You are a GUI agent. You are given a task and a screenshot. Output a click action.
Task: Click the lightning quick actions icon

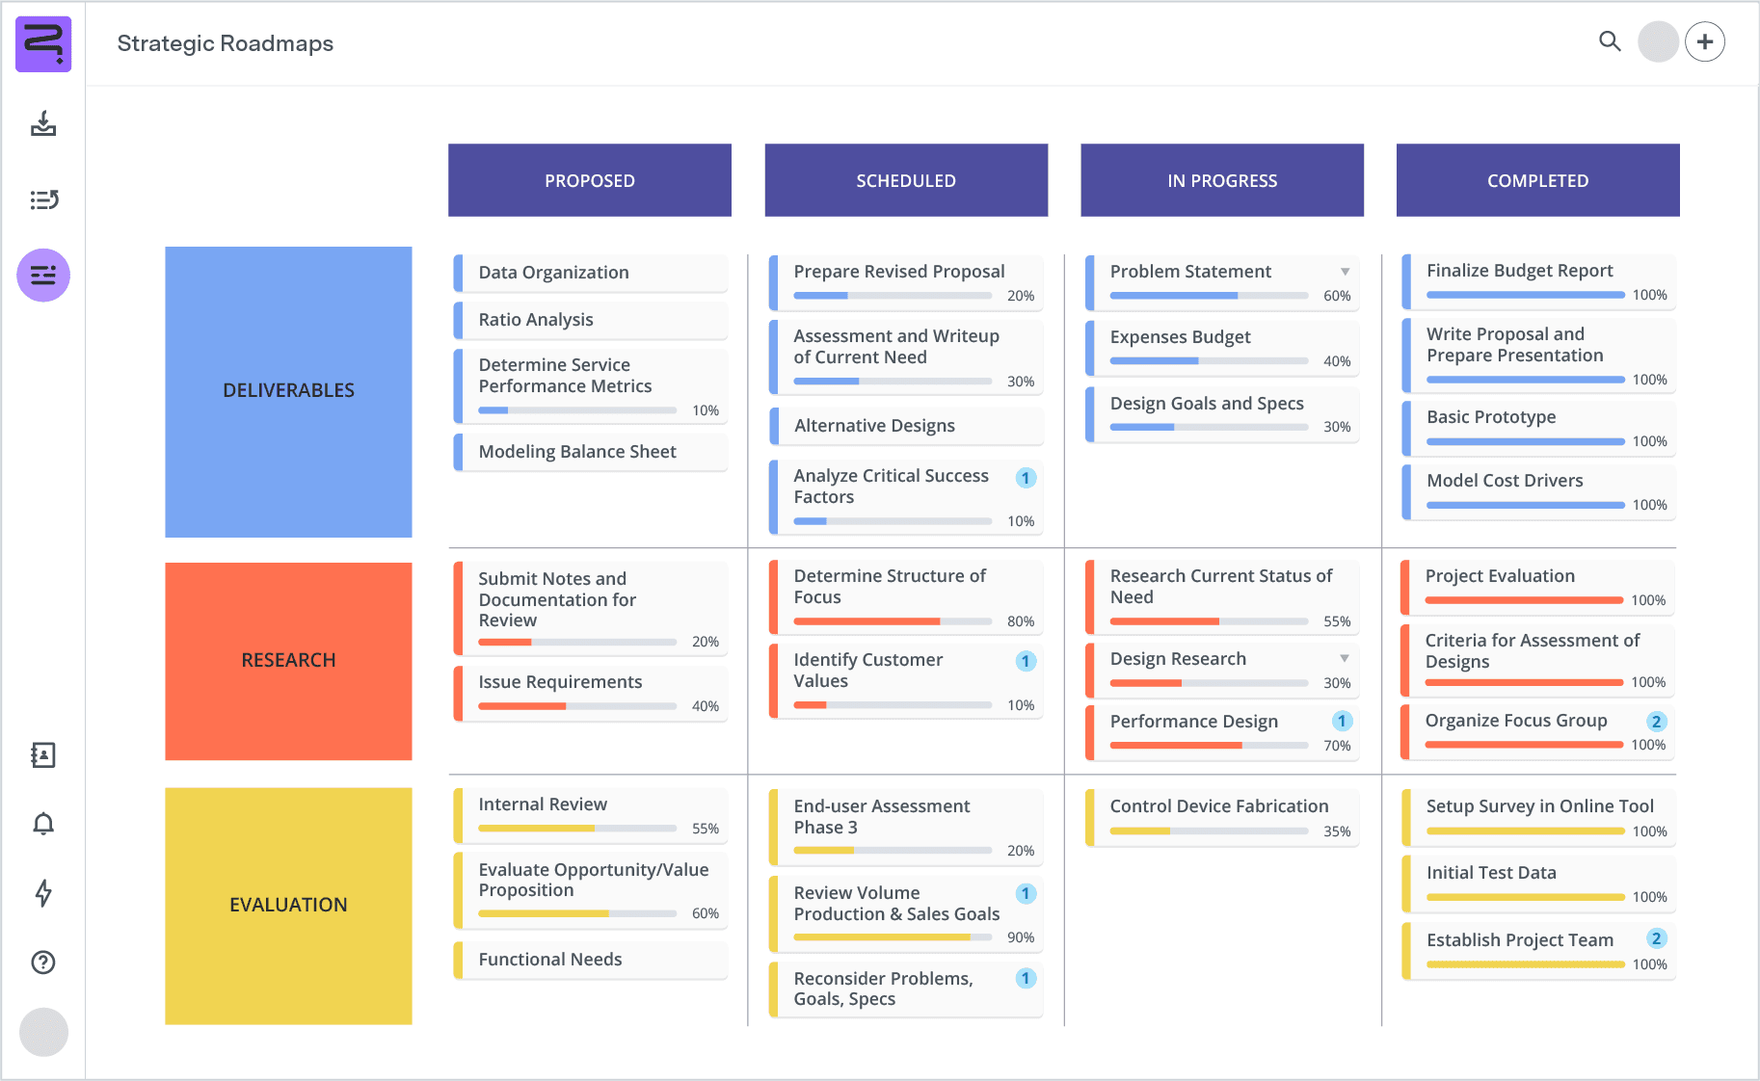point(42,894)
